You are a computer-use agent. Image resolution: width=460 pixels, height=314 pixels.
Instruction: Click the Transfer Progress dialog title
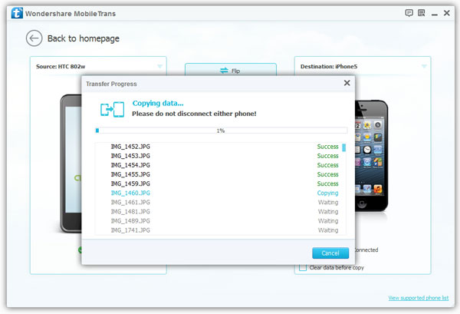point(111,84)
